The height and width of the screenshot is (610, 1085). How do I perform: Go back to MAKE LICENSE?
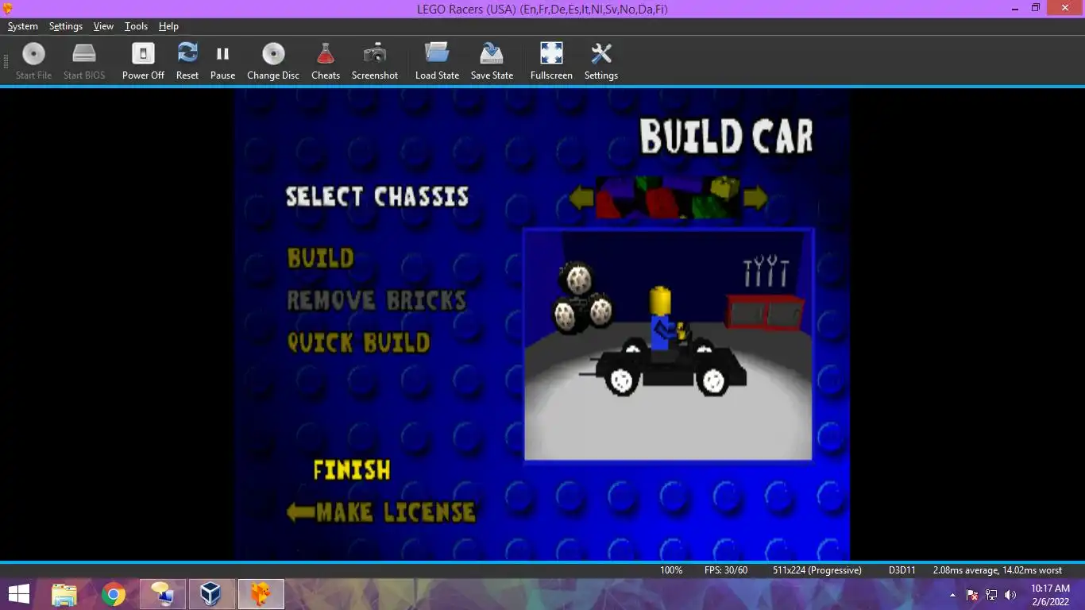pyautogui.click(x=381, y=512)
